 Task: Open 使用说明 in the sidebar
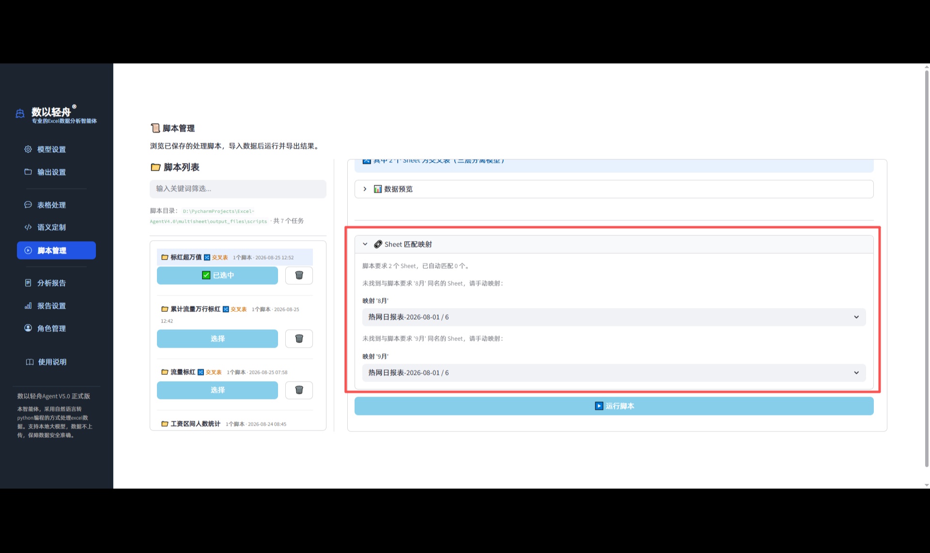(52, 362)
